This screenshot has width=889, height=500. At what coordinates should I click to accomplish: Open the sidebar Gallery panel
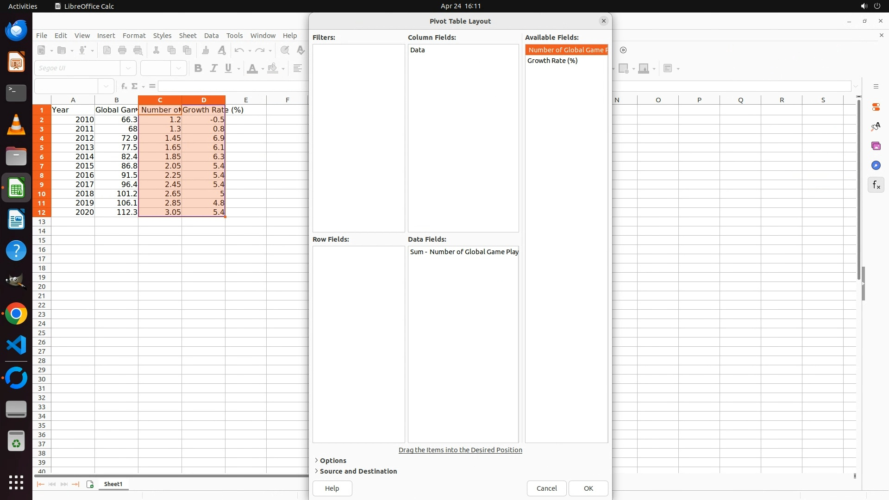coord(876,146)
